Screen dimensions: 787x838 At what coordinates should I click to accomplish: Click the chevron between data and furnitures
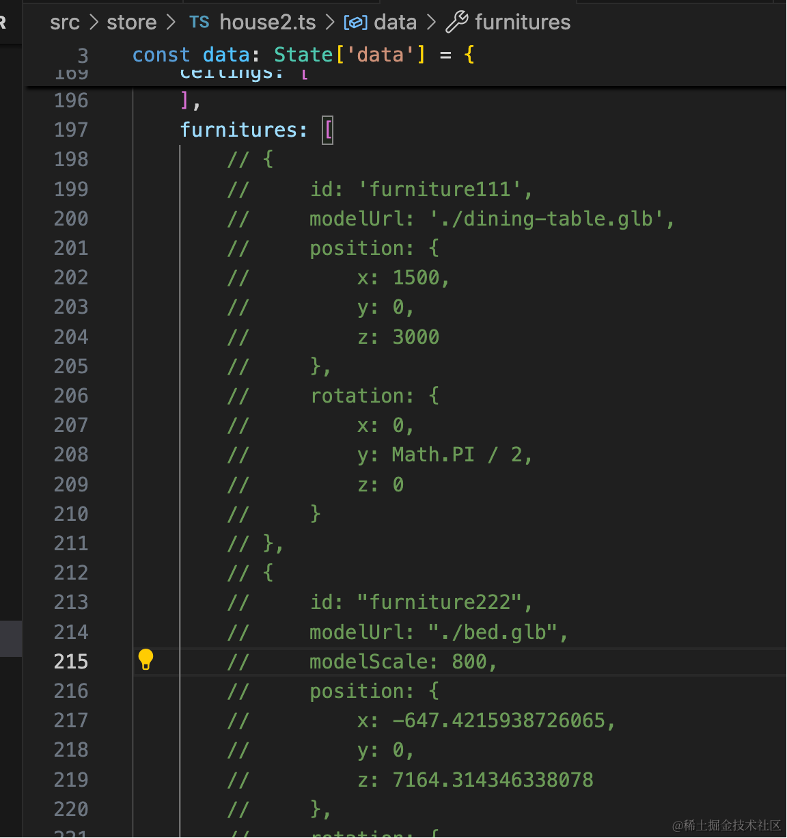(x=431, y=23)
